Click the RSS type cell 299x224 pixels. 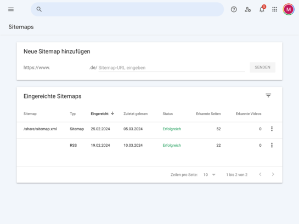(73, 145)
